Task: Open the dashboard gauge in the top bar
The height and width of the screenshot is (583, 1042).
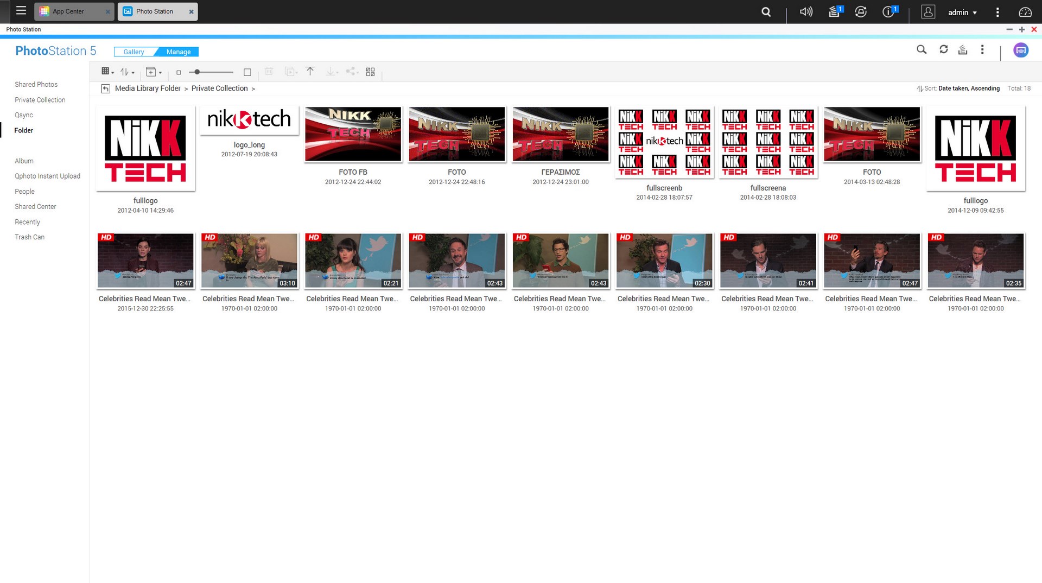Action: click(x=1025, y=12)
